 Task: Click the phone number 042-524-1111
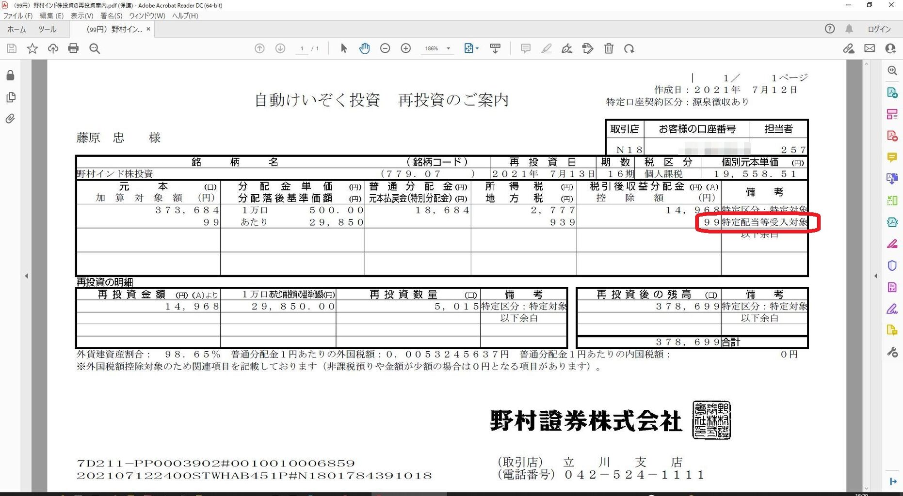point(635,475)
